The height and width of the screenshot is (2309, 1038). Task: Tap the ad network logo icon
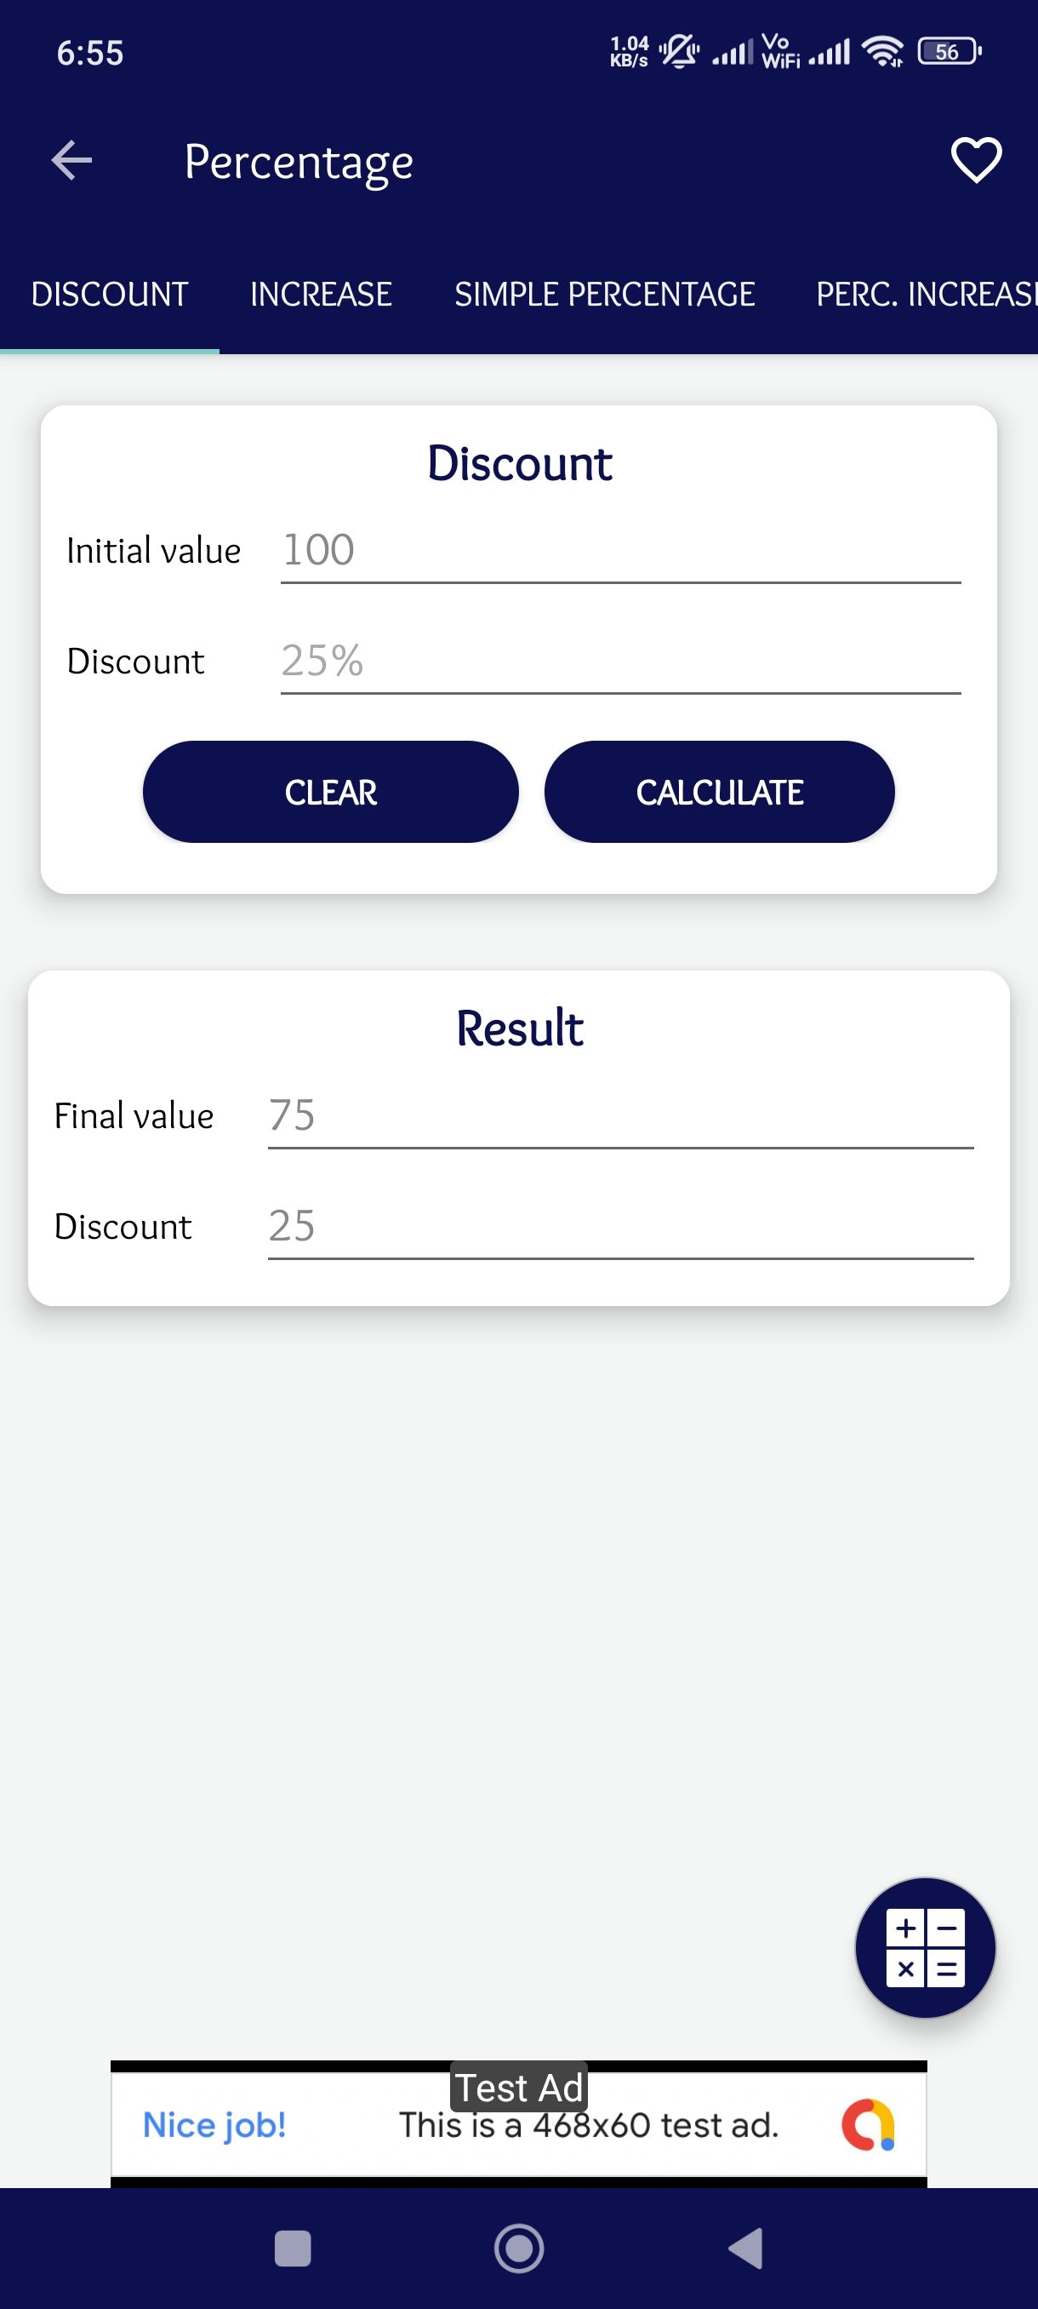868,2124
